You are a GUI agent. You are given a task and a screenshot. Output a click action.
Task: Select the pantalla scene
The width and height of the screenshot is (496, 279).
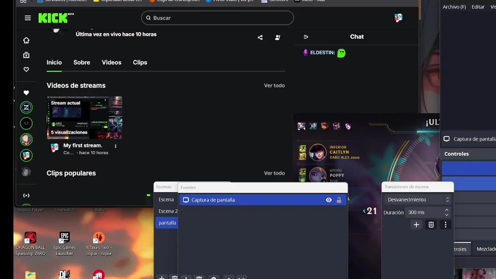coord(166,223)
